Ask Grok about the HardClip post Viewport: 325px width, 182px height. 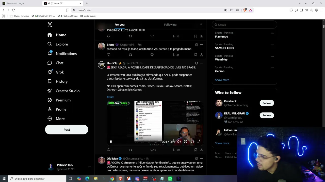point(196,63)
